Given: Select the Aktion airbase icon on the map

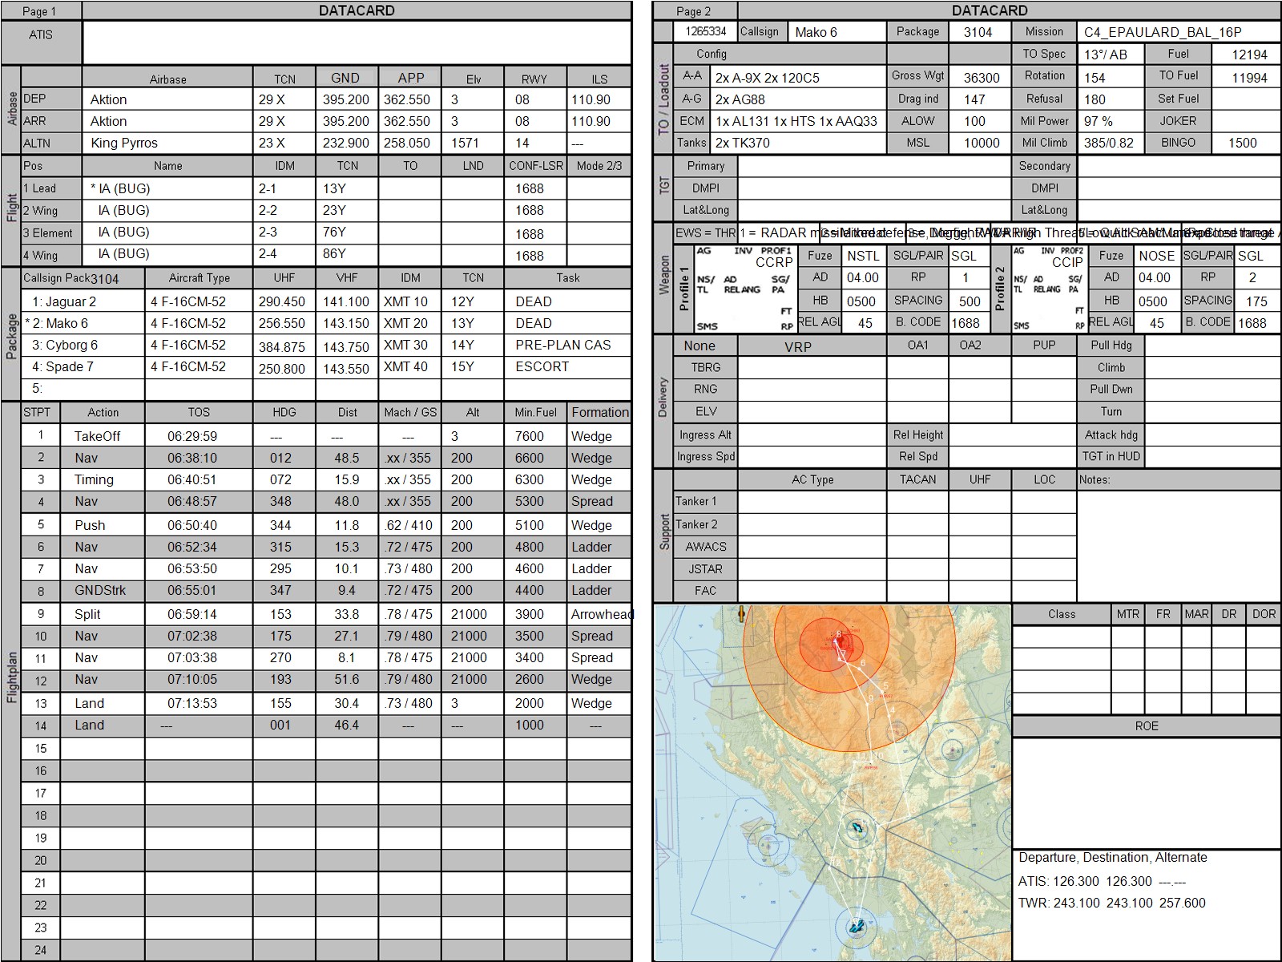Looking at the screenshot, I should point(857,926).
